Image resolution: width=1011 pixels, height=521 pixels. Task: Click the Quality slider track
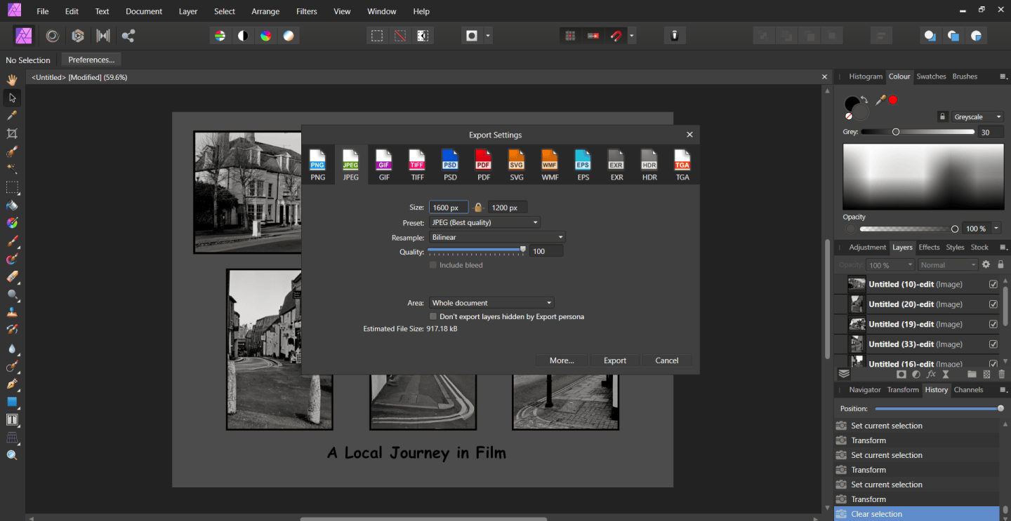[476, 250]
